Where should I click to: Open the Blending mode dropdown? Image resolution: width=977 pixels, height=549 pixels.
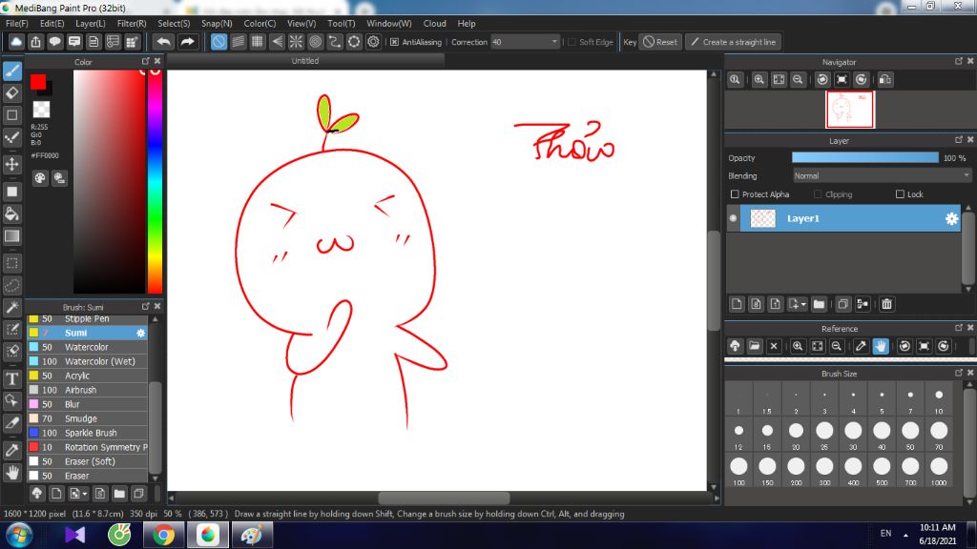tap(881, 176)
